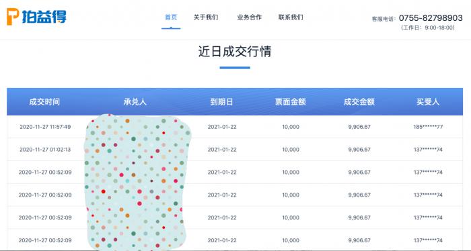Click the 近日成交行情 heading
The width and height of the screenshot is (471, 251).
click(x=235, y=51)
